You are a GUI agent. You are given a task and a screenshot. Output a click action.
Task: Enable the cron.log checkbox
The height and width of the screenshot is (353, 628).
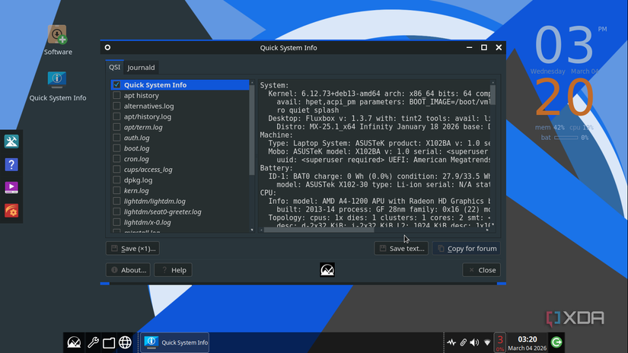pos(116,159)
